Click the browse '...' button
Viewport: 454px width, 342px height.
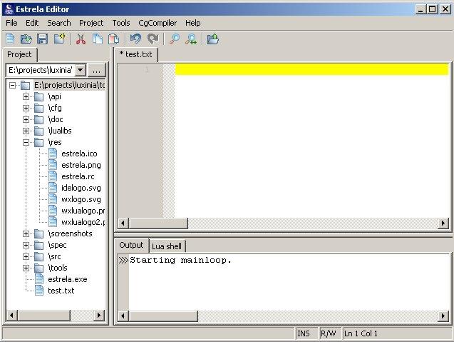(x=97, y=70)
